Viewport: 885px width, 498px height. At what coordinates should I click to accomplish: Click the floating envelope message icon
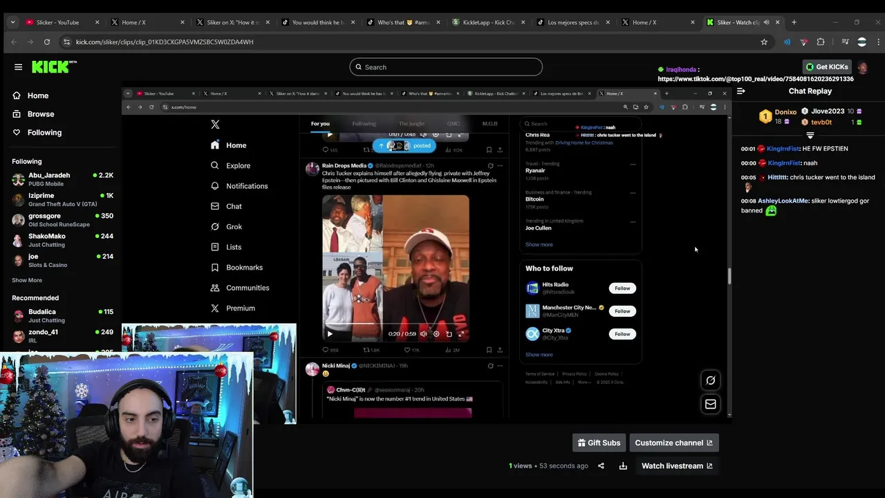coord(710,404)
